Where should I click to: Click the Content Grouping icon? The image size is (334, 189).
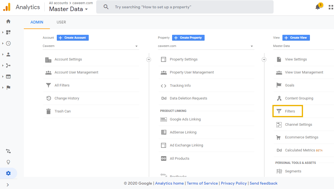tap(279, 98)
